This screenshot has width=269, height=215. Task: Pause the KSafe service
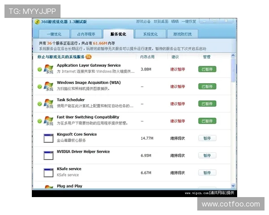pos(207,172)
